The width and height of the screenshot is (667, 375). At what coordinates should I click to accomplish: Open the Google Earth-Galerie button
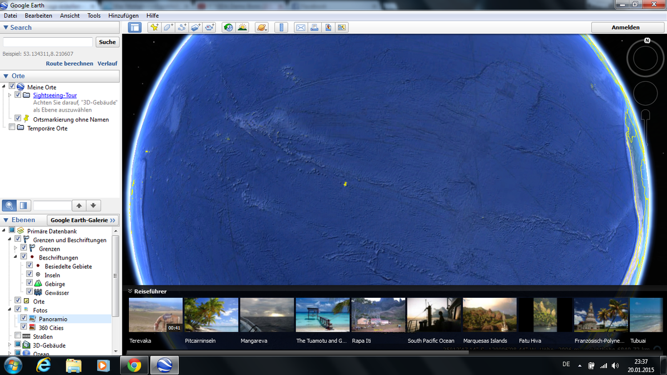(x=83, y=220)
